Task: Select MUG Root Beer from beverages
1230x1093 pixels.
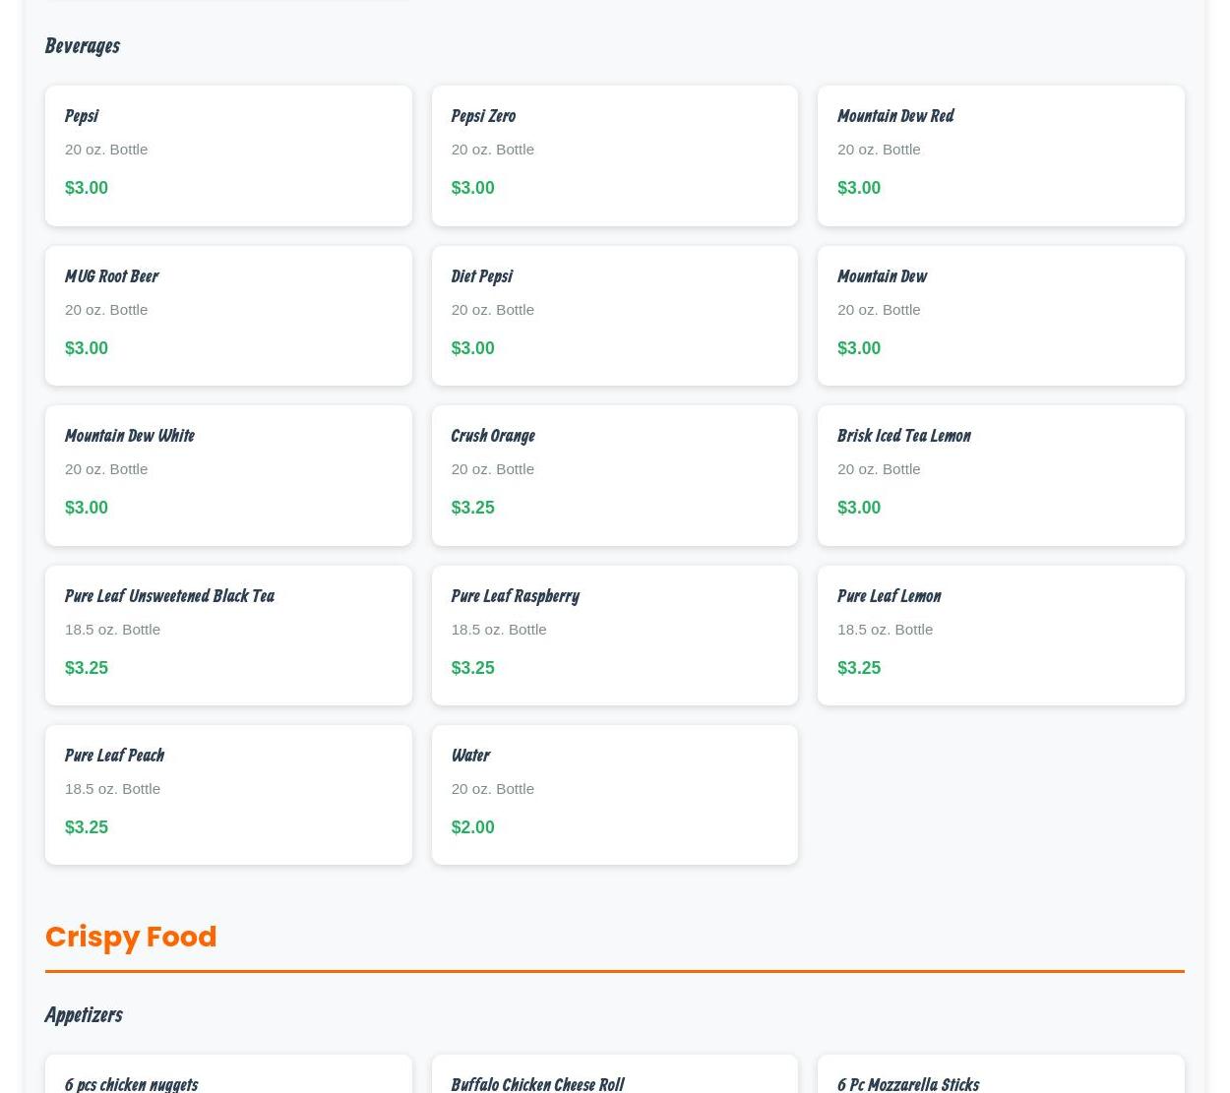Action: [228, 316]
